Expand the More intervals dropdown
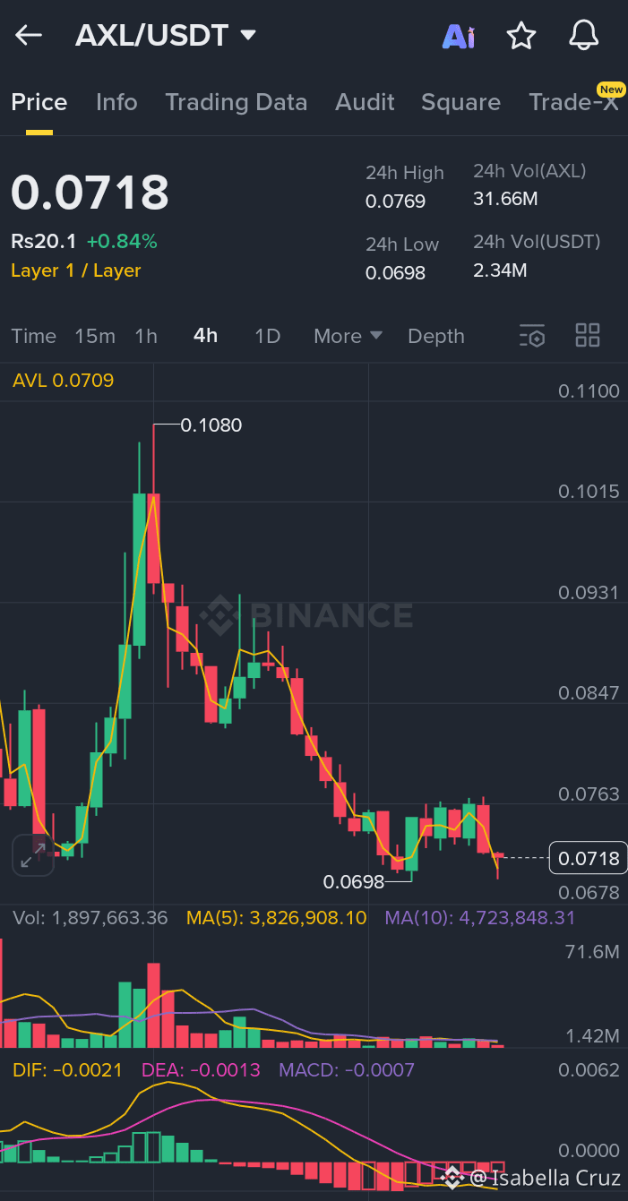Image resolution: width=628 pixels, height=1201 pixels. point(348,336)
